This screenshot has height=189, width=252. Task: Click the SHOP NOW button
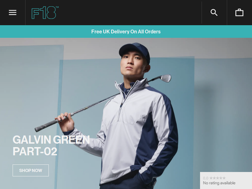tap(31, 170)
